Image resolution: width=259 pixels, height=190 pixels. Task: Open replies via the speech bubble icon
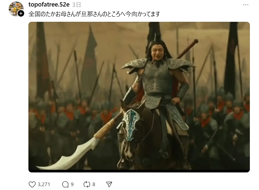(x=65, y=184)
